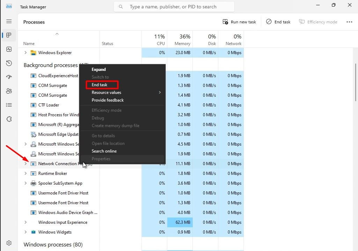Select the Startup apps sidebar icon

tap(9, 77)
